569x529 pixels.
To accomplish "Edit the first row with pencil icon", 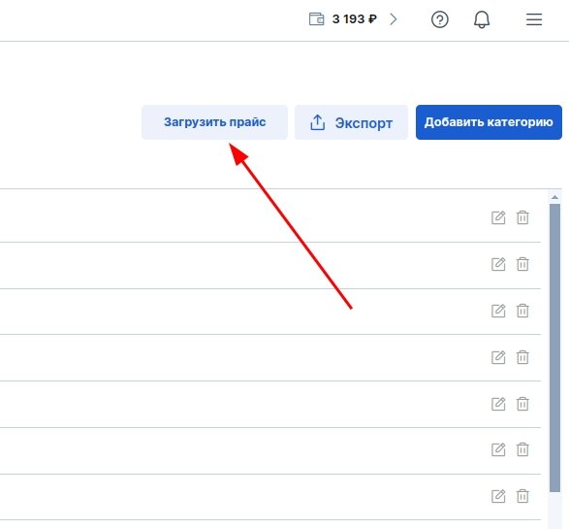I will coord(498,217).
